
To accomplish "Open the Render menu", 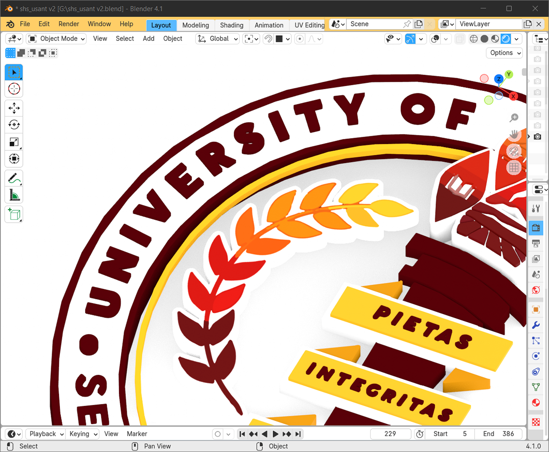I will 69,24.
